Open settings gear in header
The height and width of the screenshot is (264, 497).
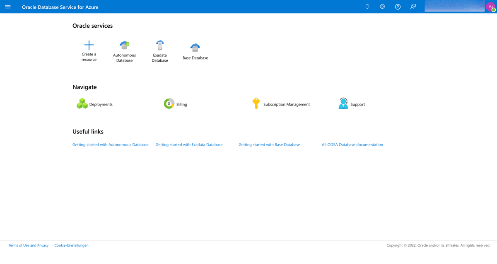(x=383, y=7)
